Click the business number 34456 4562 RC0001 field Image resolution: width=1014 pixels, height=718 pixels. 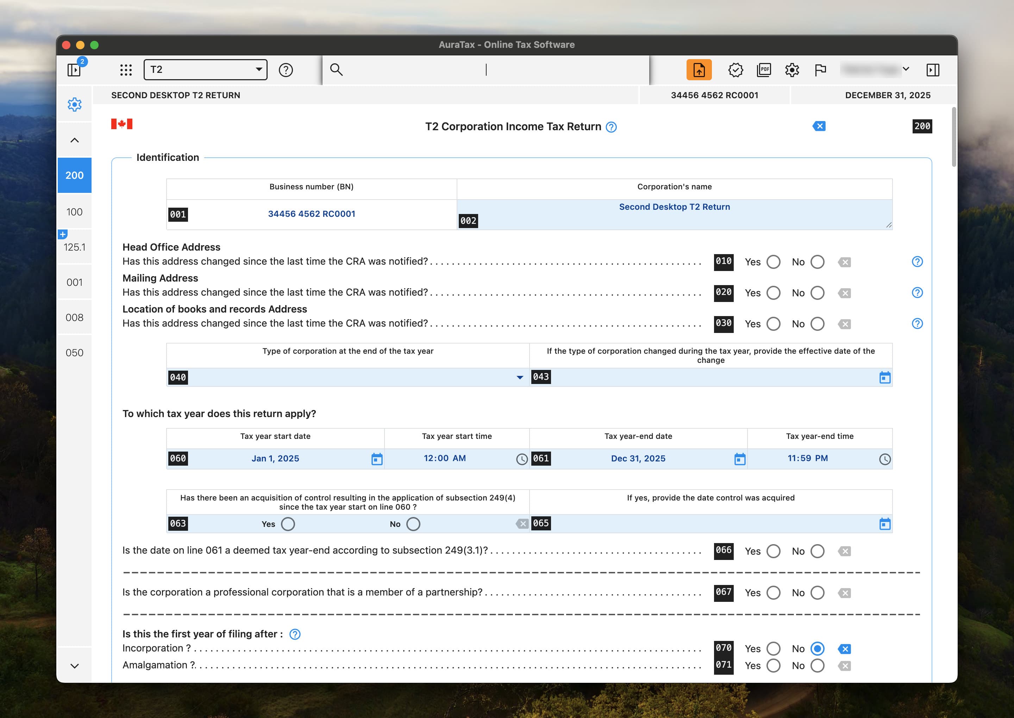311,214
